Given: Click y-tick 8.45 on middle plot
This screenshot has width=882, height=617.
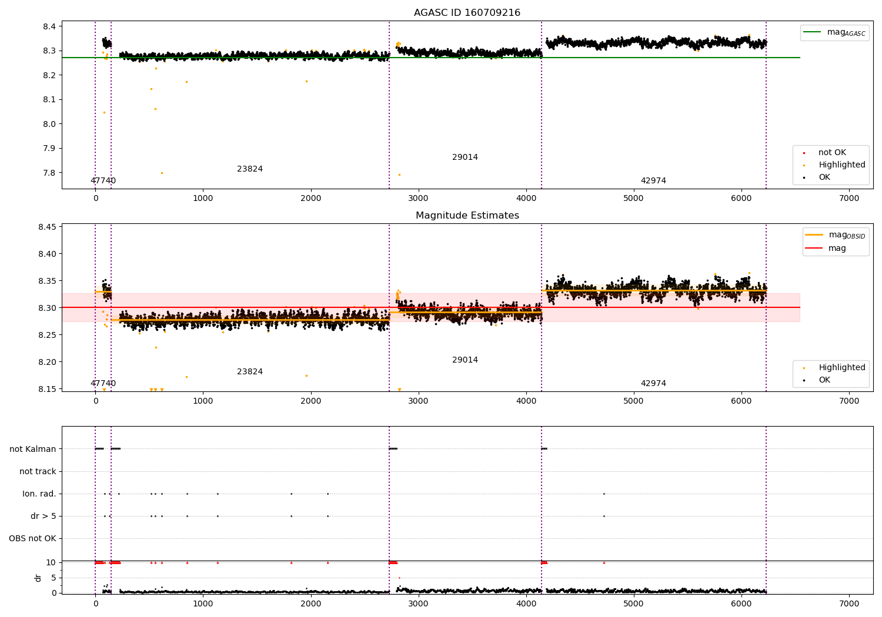Looking at the screenshot, I should (47, 227).
